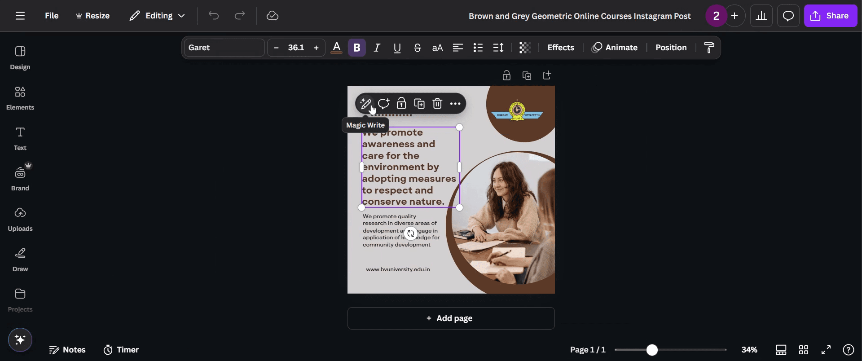
Task: Duplicate the page
Action: click(x=527, y=75)
